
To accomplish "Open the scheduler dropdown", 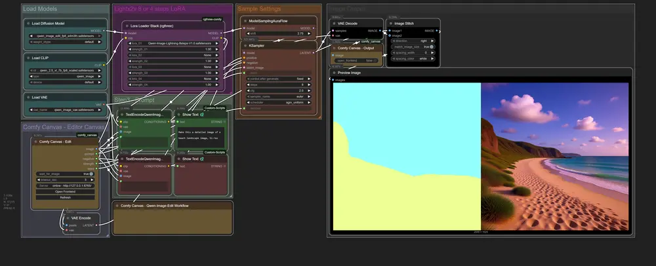I will coord(279,102).
